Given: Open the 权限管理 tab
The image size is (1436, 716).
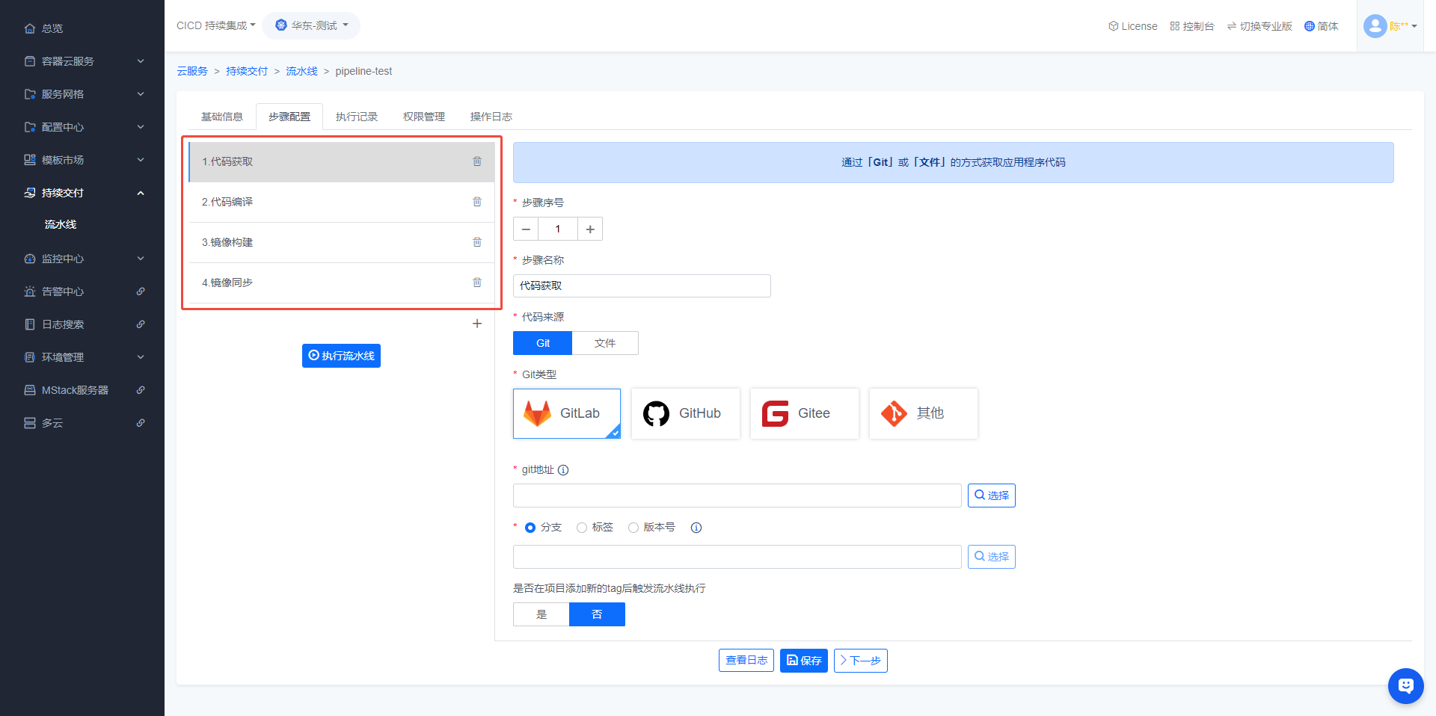Looking at the screenshot, I should [423, 117].
